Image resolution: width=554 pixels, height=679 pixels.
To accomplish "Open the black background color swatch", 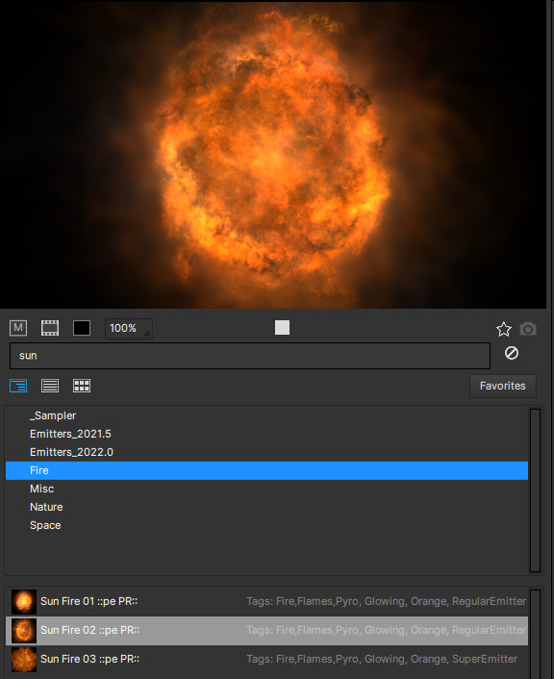I will (x=82, y=328).
